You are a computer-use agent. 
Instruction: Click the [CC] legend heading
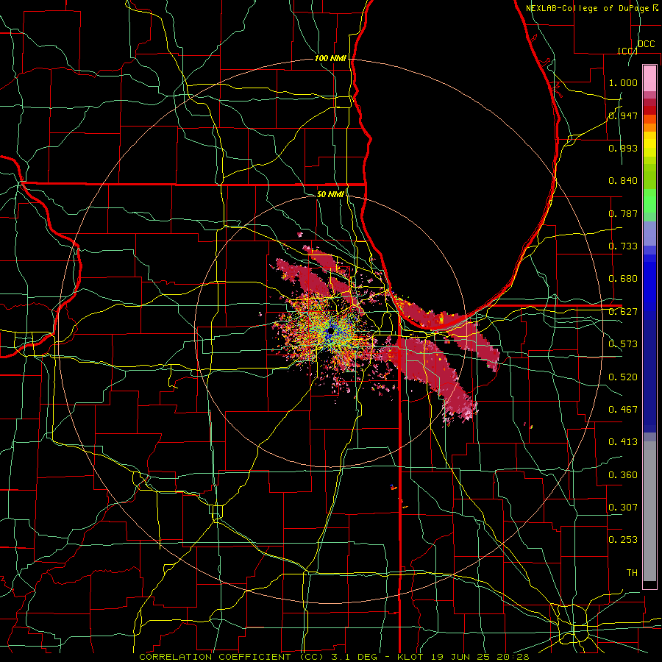pos(627,51)
